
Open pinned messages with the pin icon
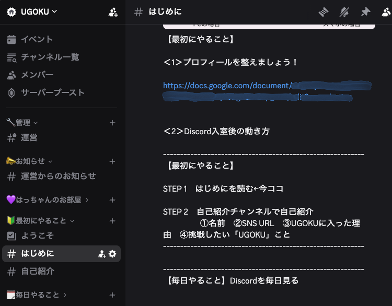pos(365,12)
